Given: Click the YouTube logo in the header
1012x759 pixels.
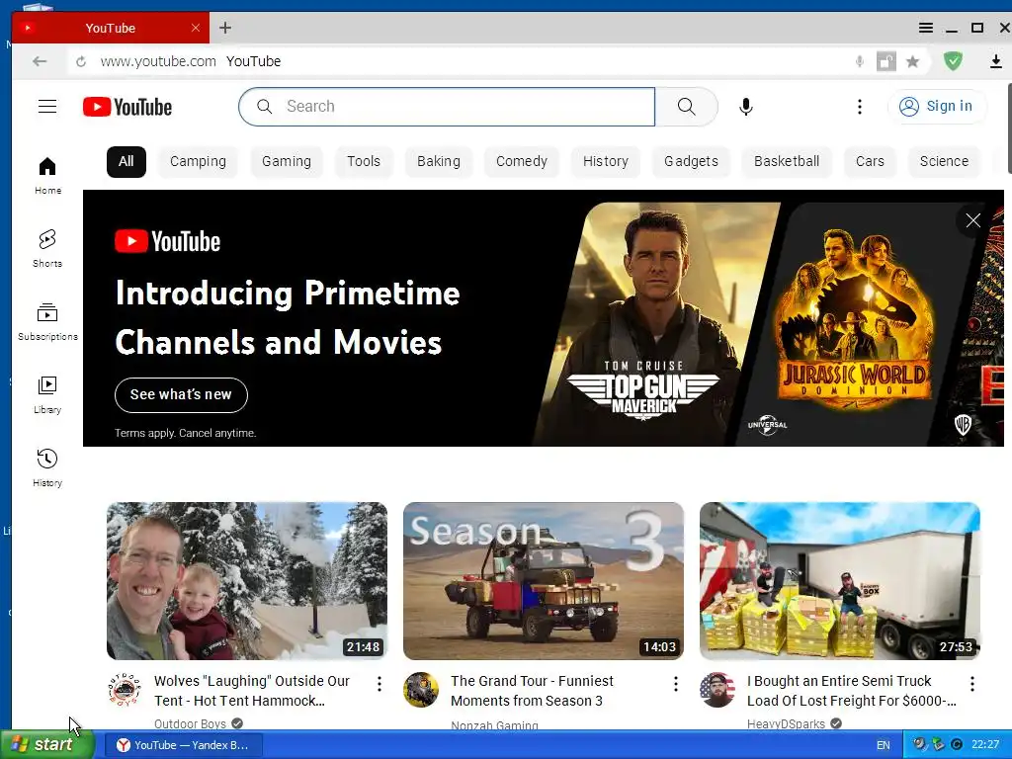Looking at the screenshot, I should 127,107.
